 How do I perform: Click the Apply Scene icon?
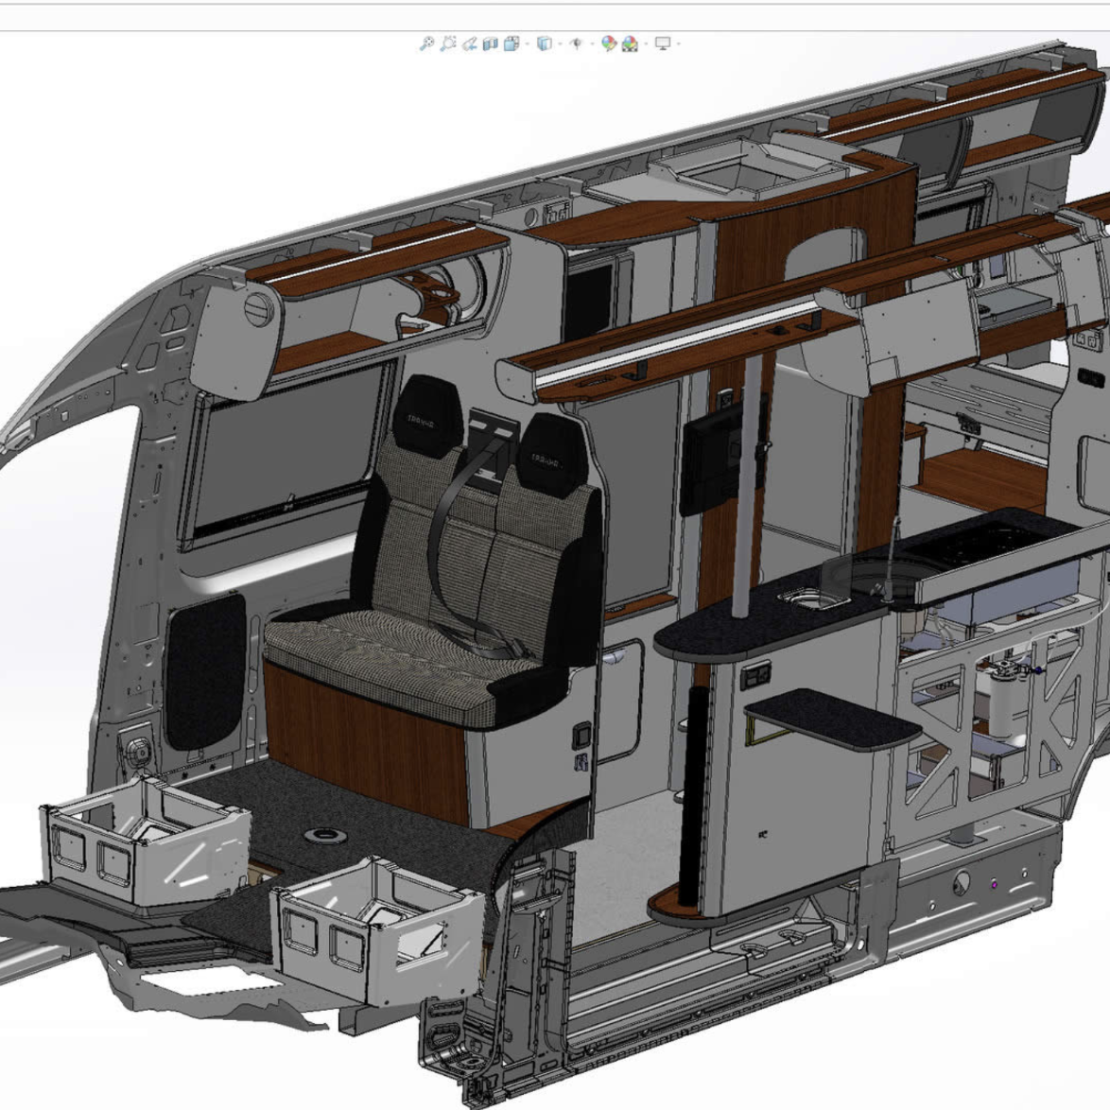tap(630, 43)
